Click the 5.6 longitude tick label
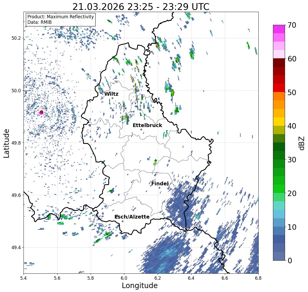 (x=57, y=278)
